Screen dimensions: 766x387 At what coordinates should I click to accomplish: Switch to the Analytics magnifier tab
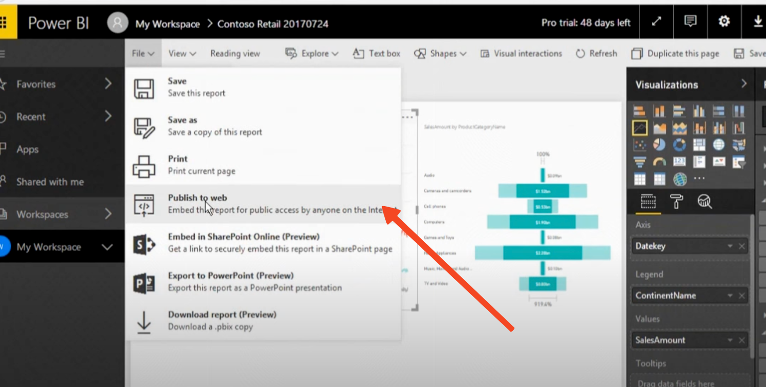704,201
